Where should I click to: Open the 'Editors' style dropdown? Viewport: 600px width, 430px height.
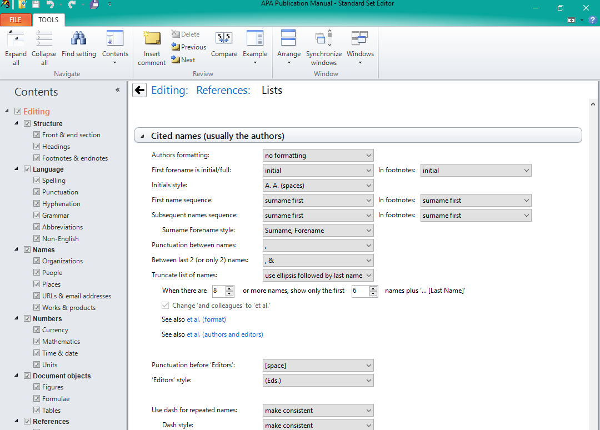pyautogui.click(x=318, y=381)
